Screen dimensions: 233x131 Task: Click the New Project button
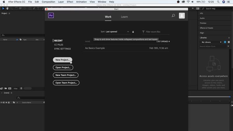click(x=63, y=60)
